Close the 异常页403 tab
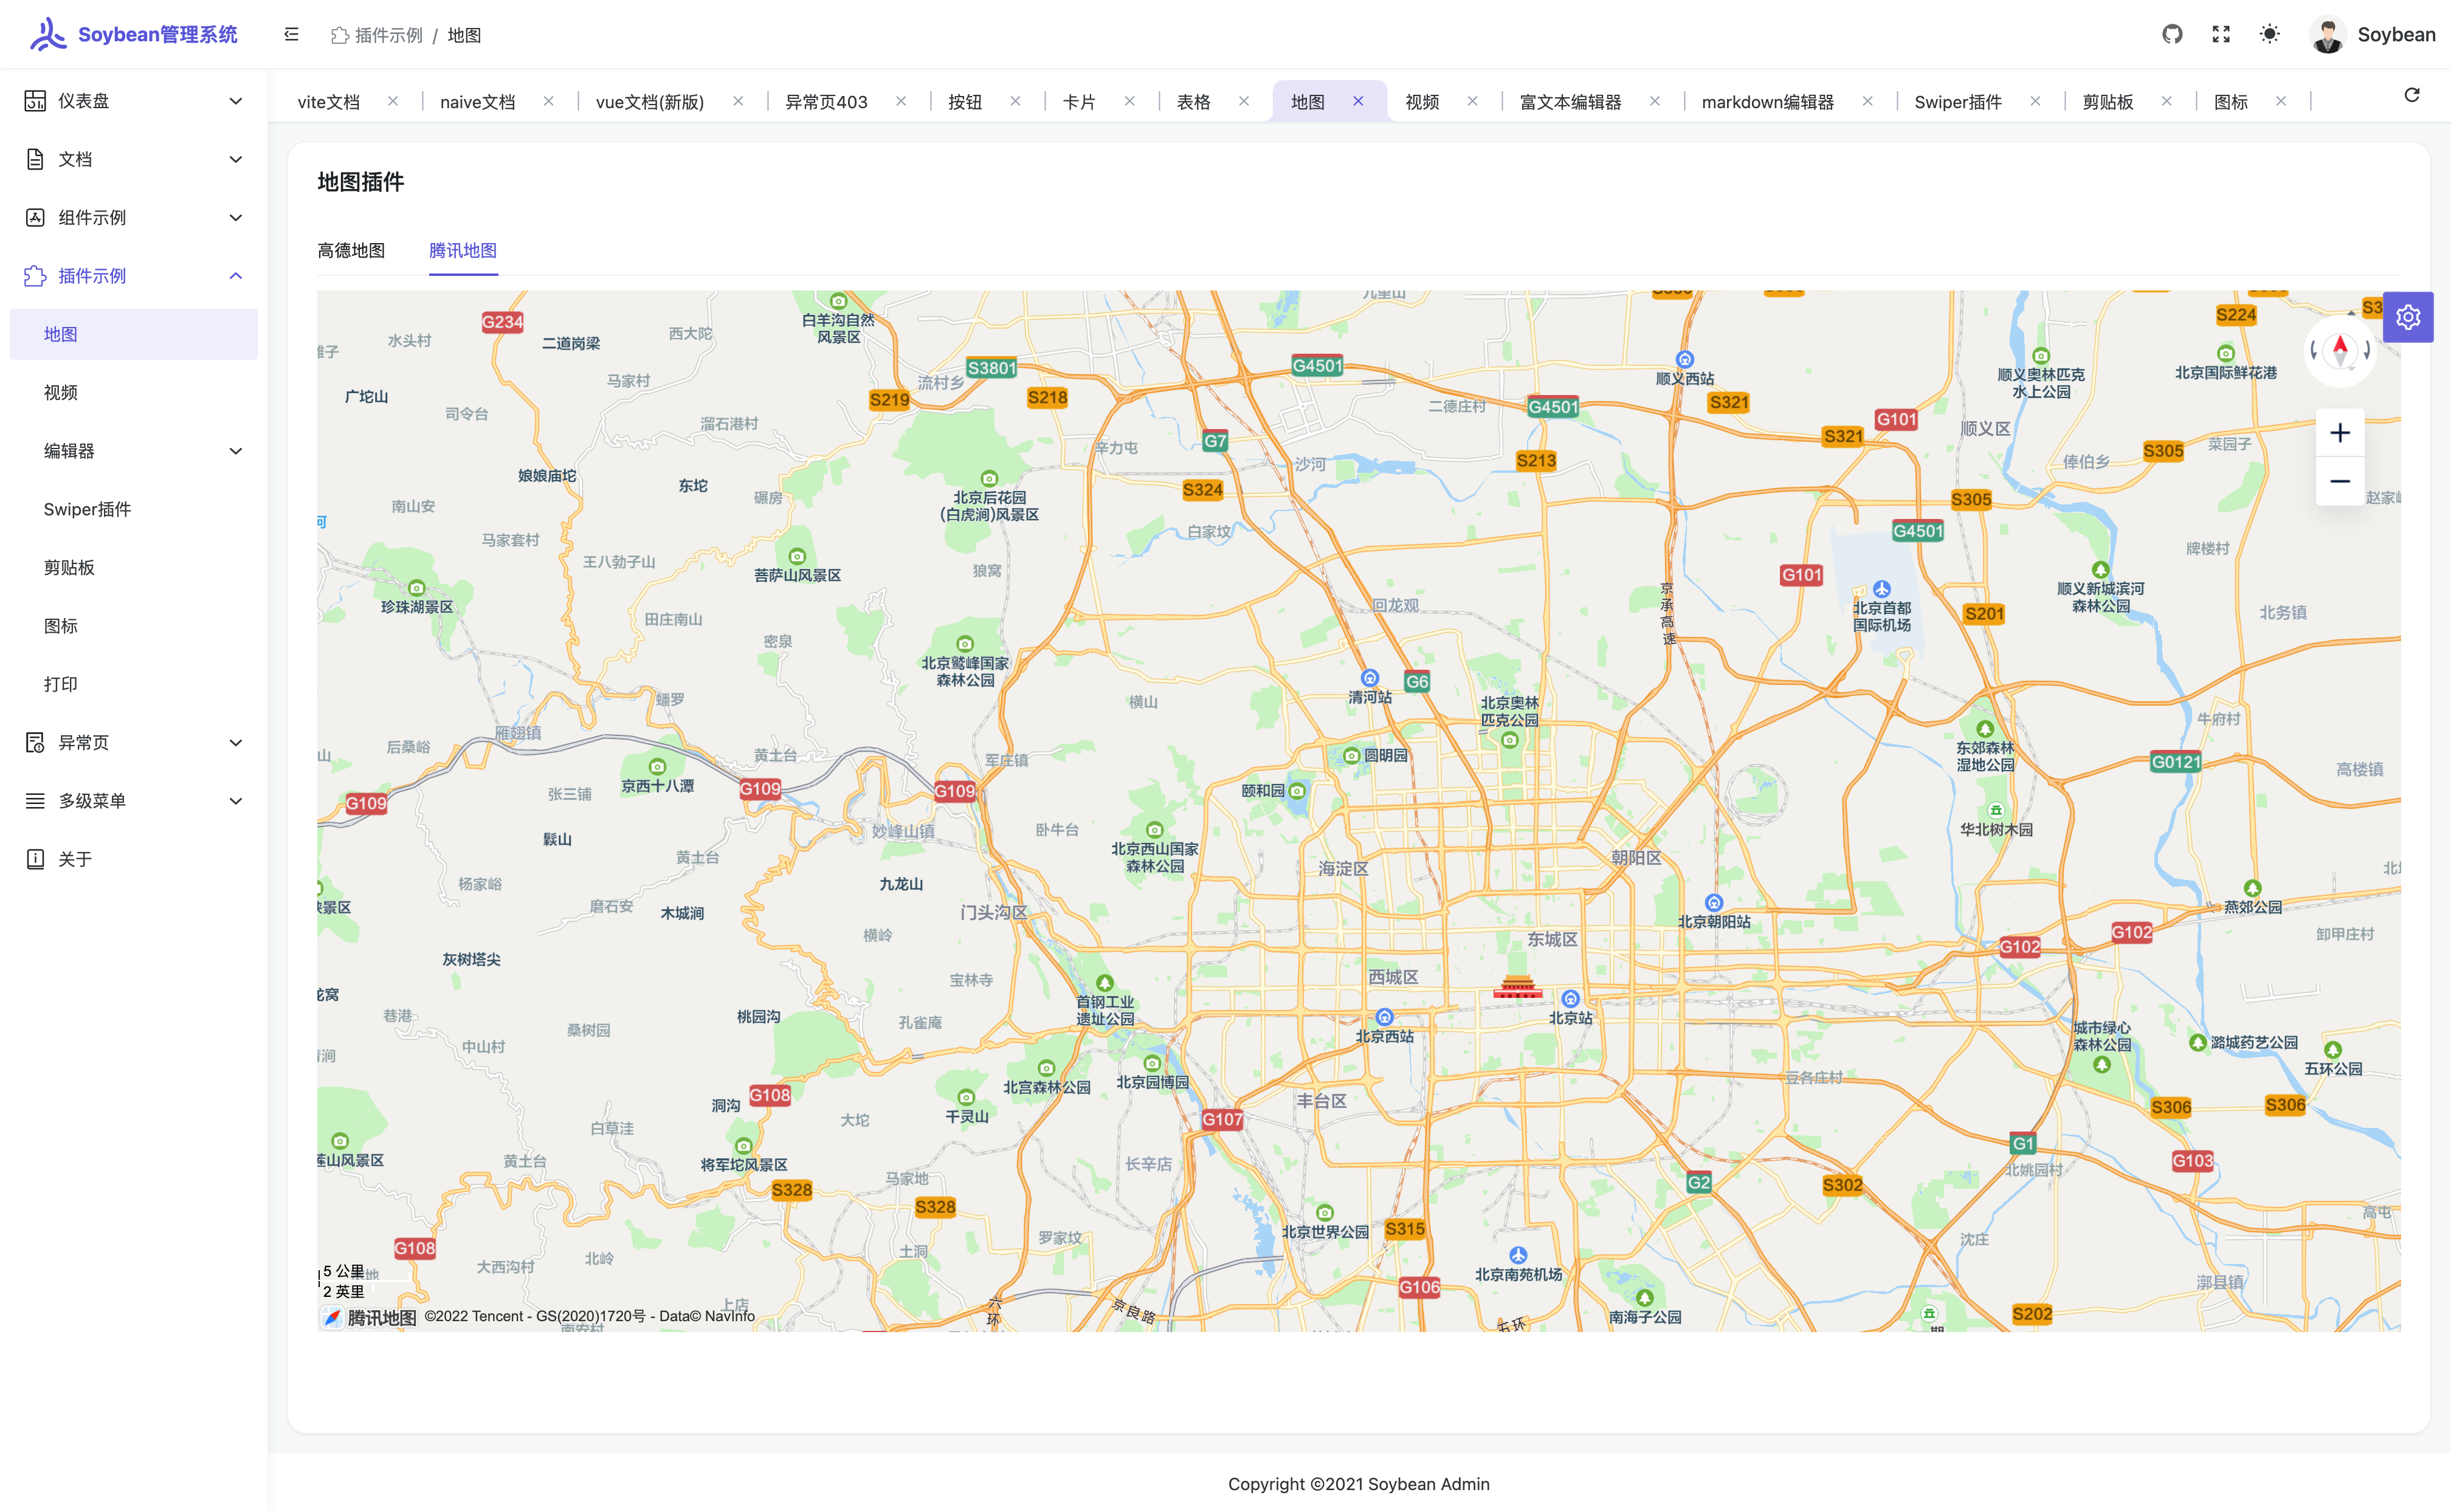The height and width of the screenshot is (1512, 2451). point(901,101)
